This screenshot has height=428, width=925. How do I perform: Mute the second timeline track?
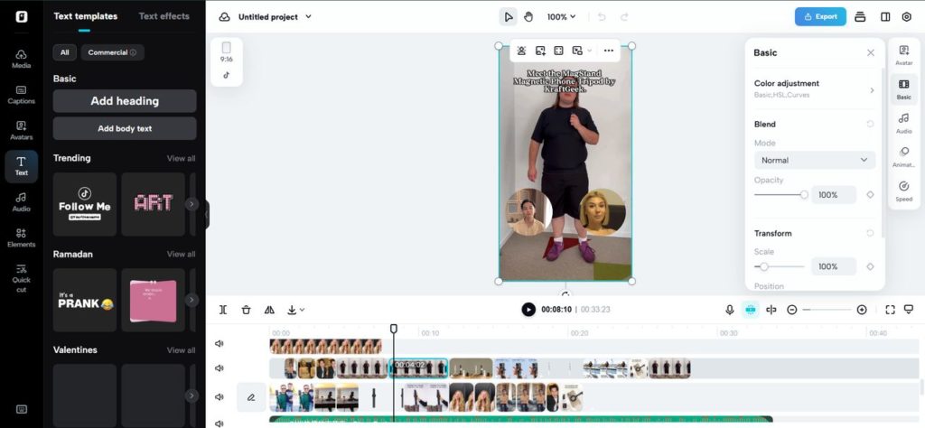click(x=219, y=368)
